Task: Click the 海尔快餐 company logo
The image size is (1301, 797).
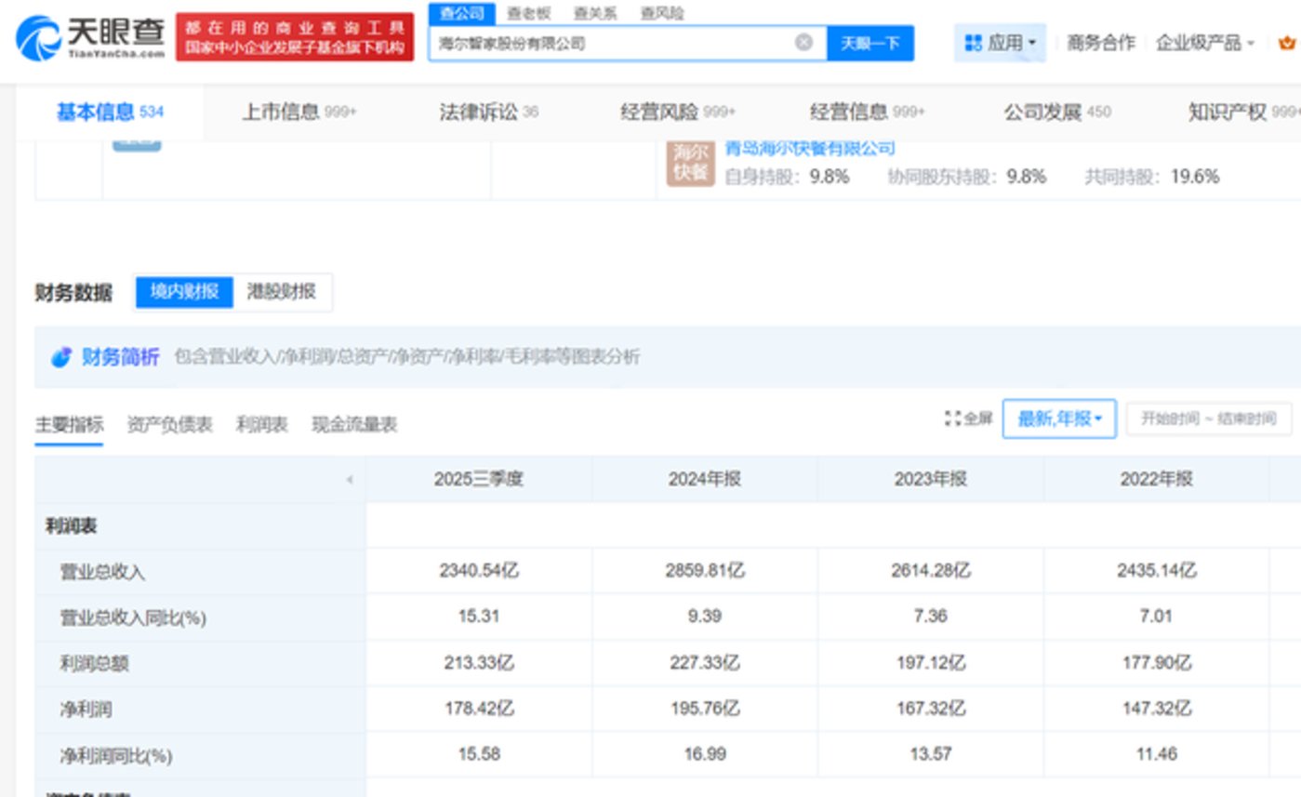Action: 690,163
